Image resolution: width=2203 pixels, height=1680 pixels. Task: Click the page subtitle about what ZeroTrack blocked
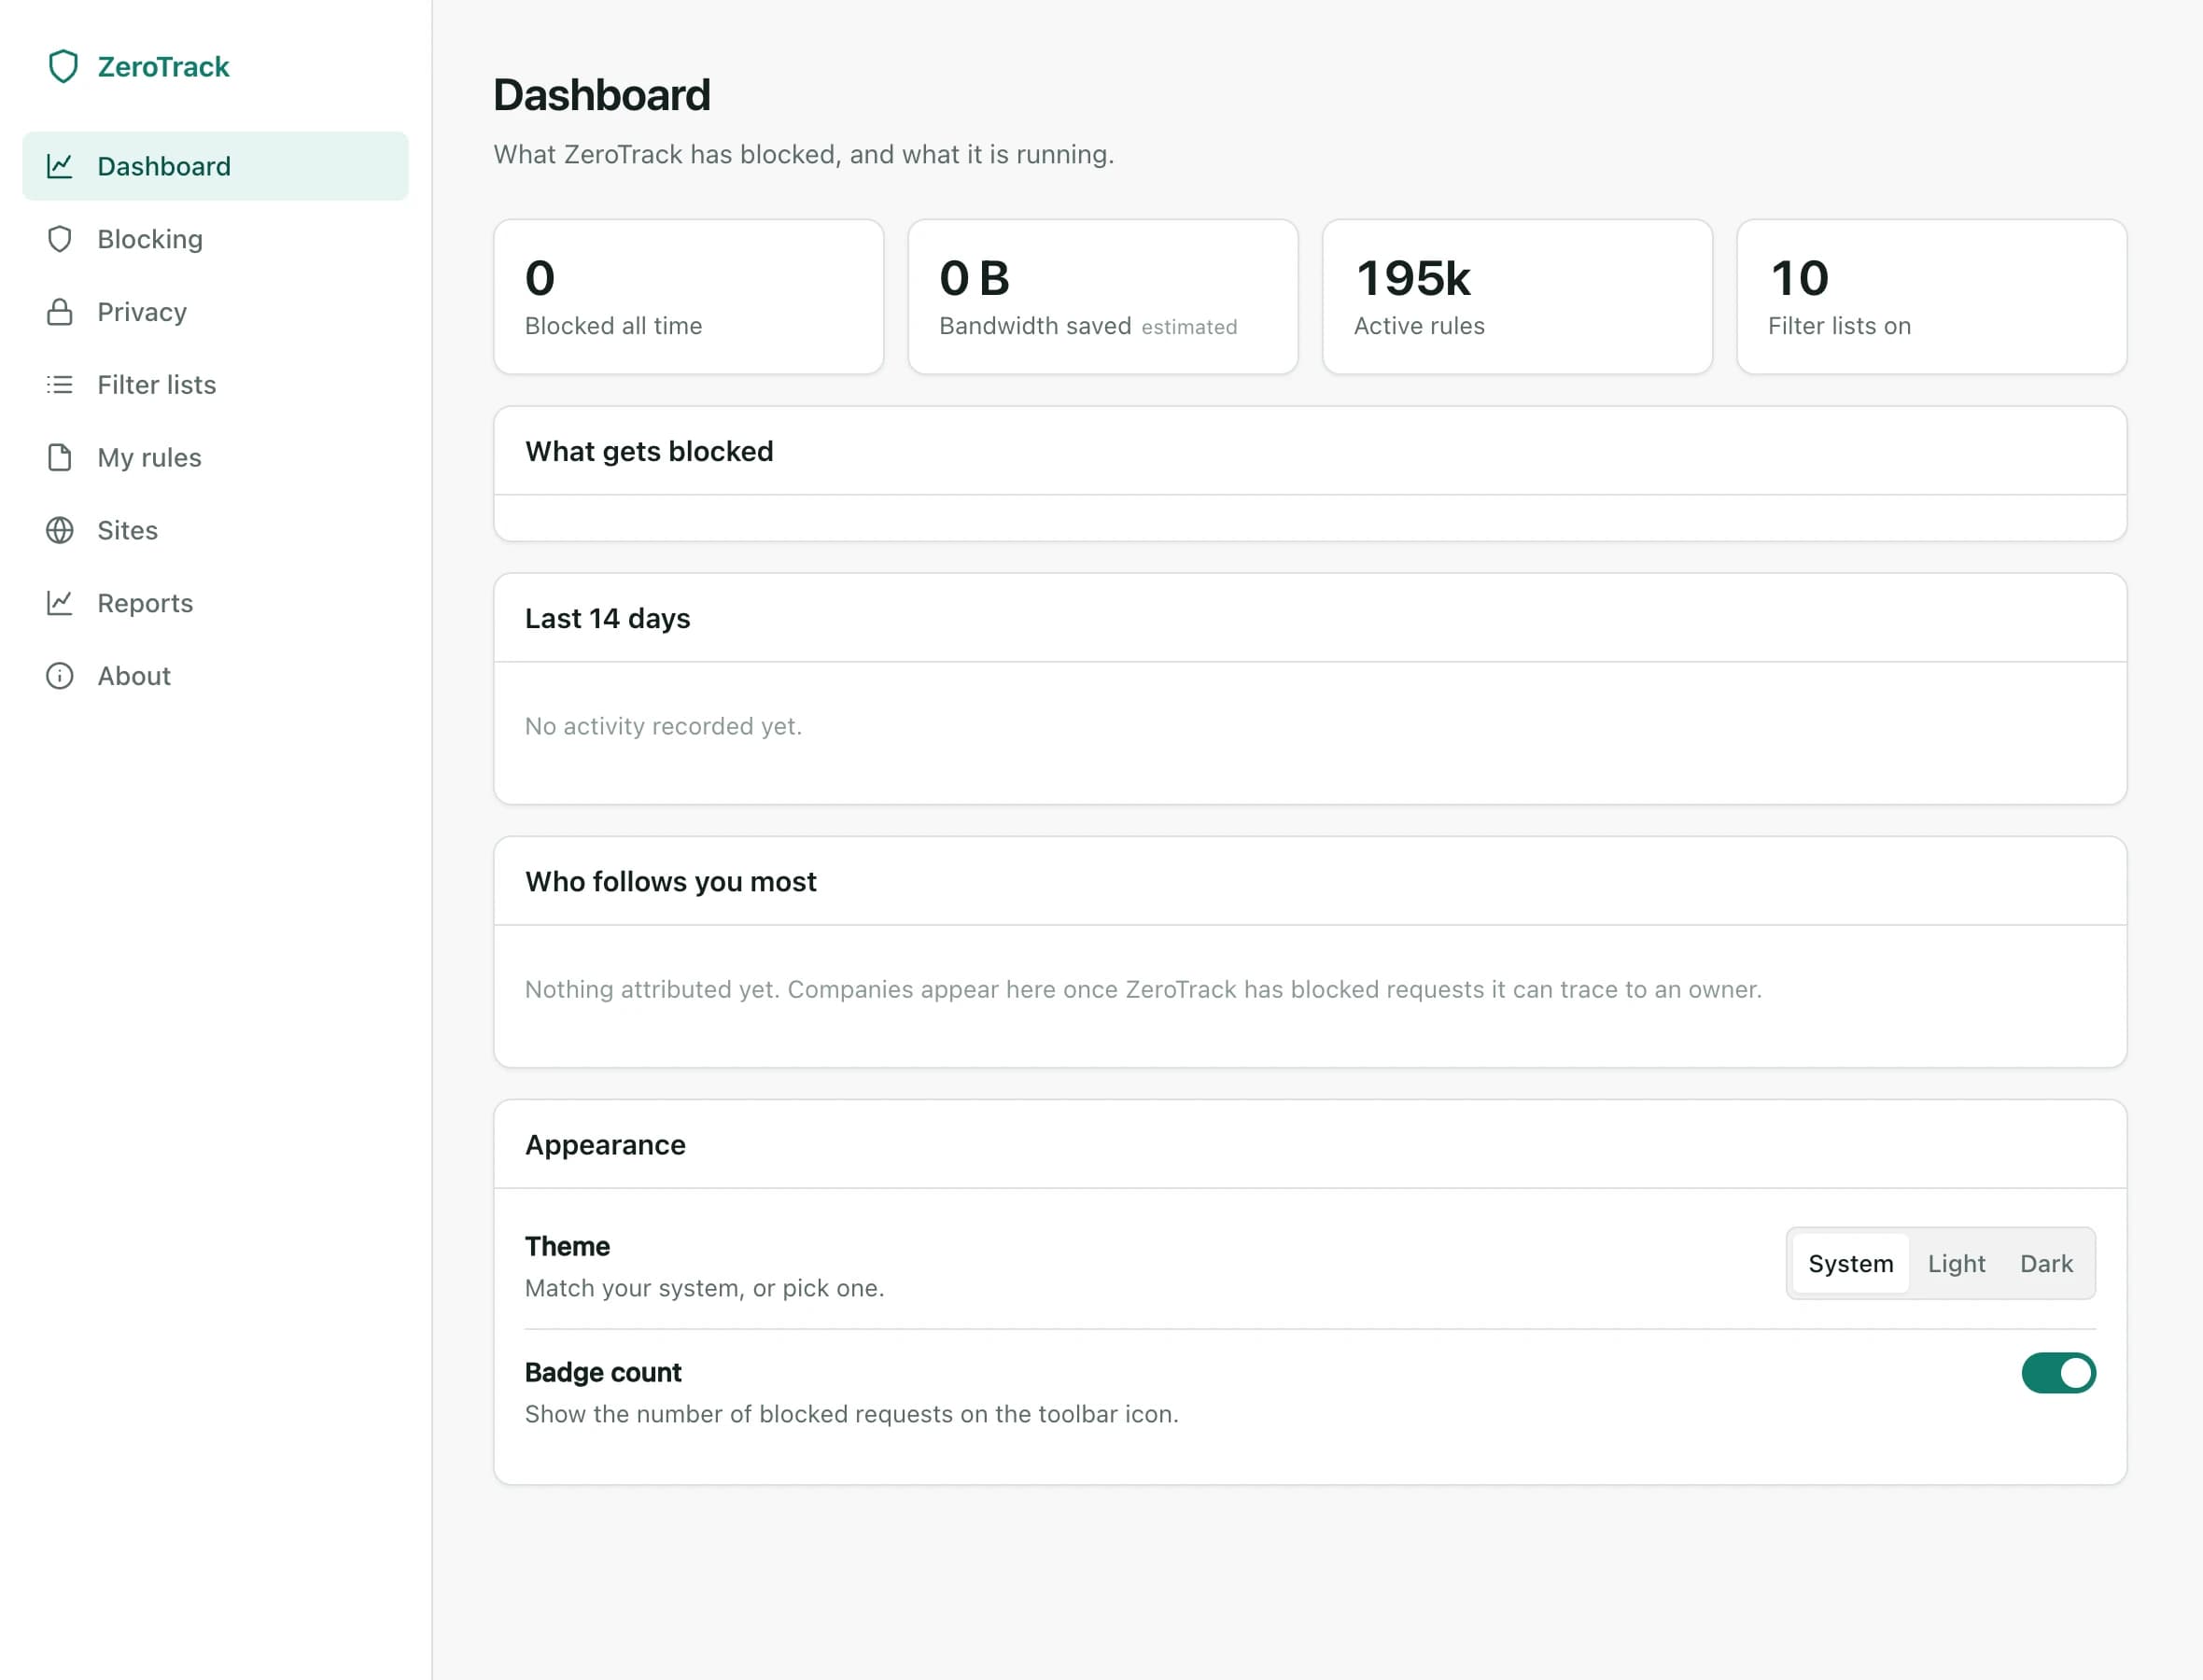pos(803,154)
